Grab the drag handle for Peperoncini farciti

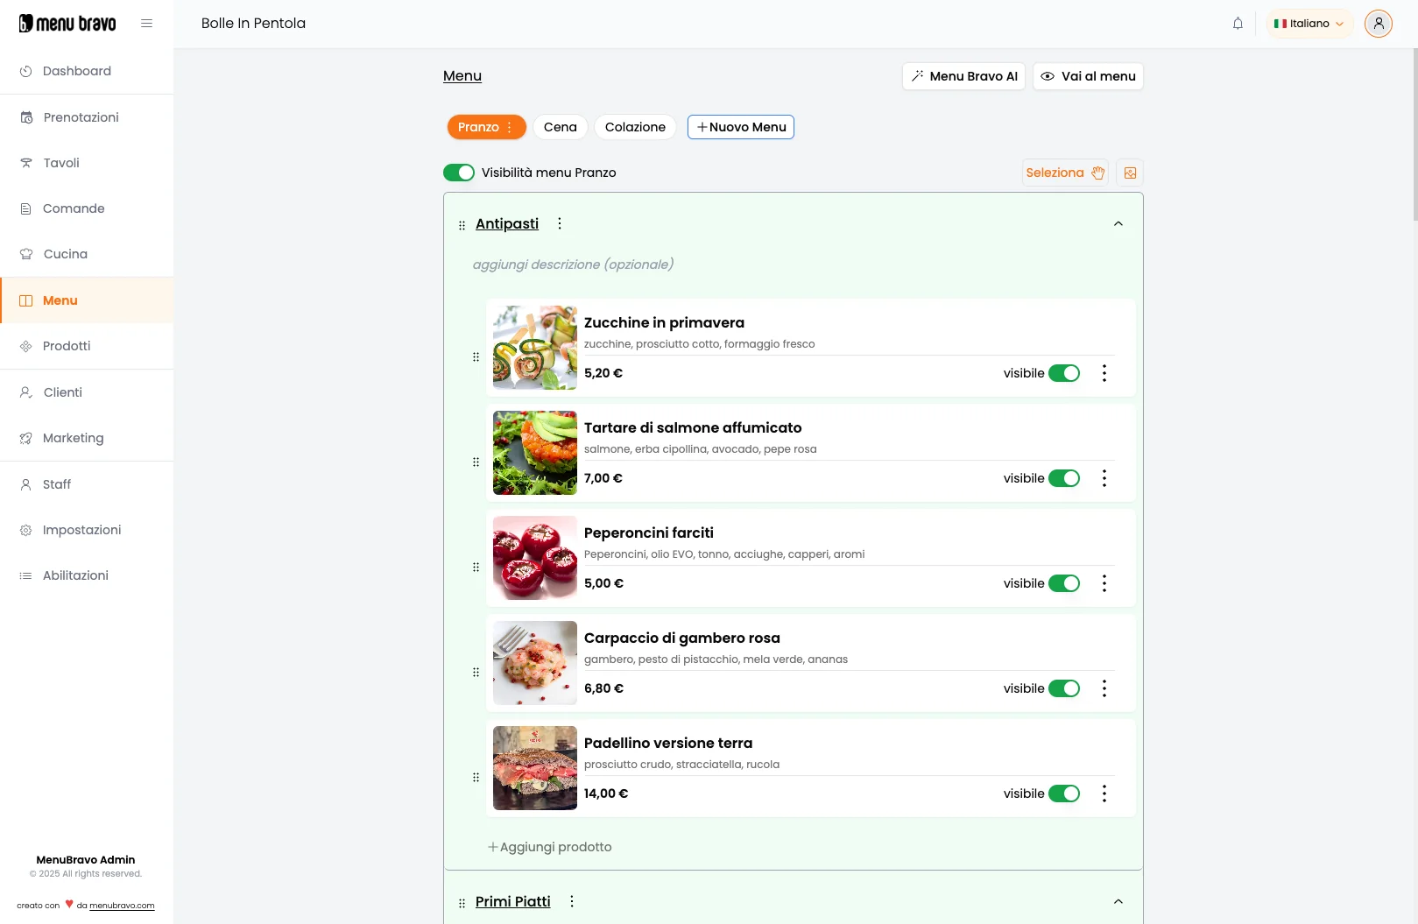pyautogui.click(x=476, y=567)
